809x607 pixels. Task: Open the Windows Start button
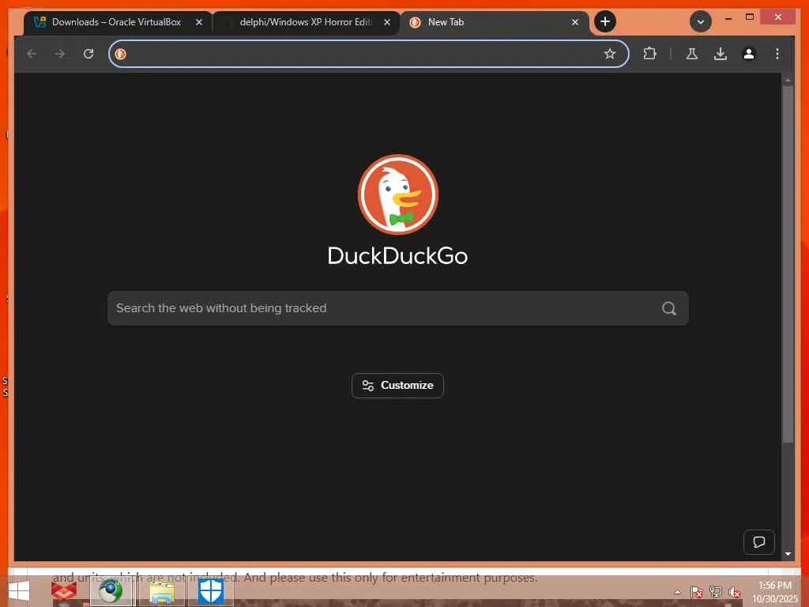point(19,591)
